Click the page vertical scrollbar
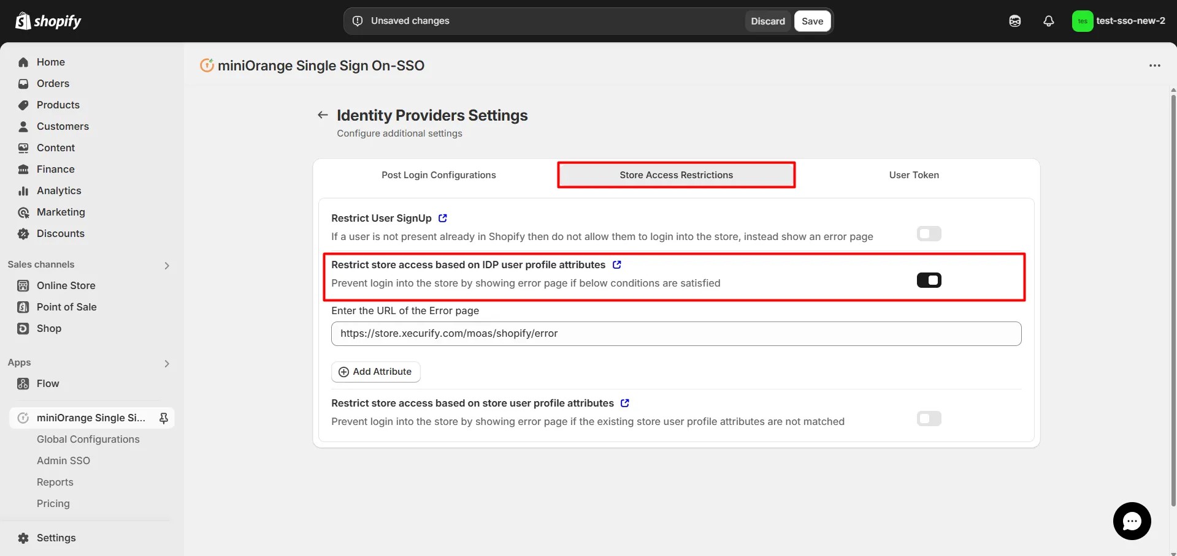This screenshot has width=1177, height=556. (1173, 300)
